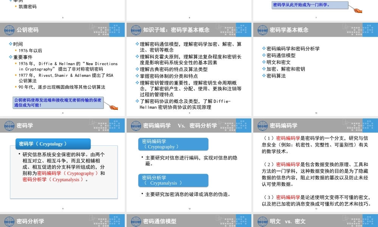Click the globe logo on 知识子域 slide header
The width and height of the screenshot is (378, 227).
(x=136, y=30)
